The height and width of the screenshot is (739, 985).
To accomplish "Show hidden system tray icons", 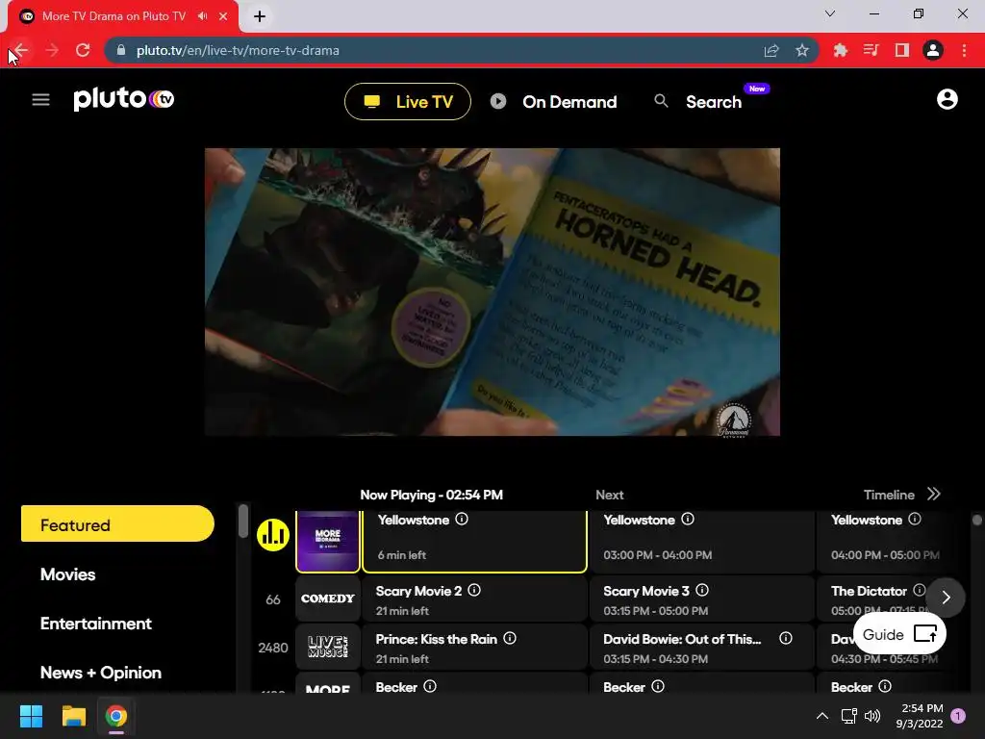I will pyautogui.click(x=822, y=716).
